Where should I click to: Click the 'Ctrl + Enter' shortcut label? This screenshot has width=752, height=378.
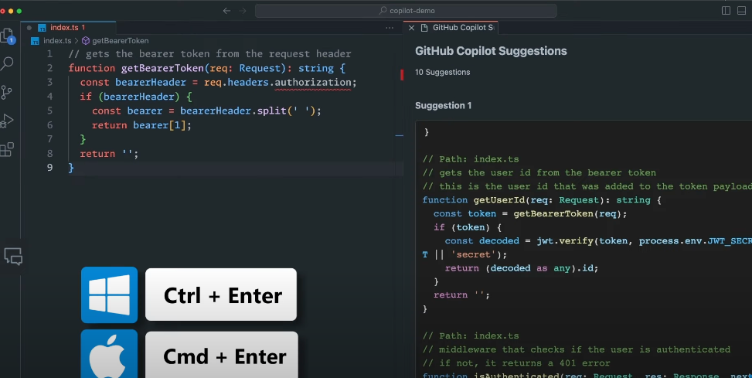pyautogui.click(x=221, y=295)
